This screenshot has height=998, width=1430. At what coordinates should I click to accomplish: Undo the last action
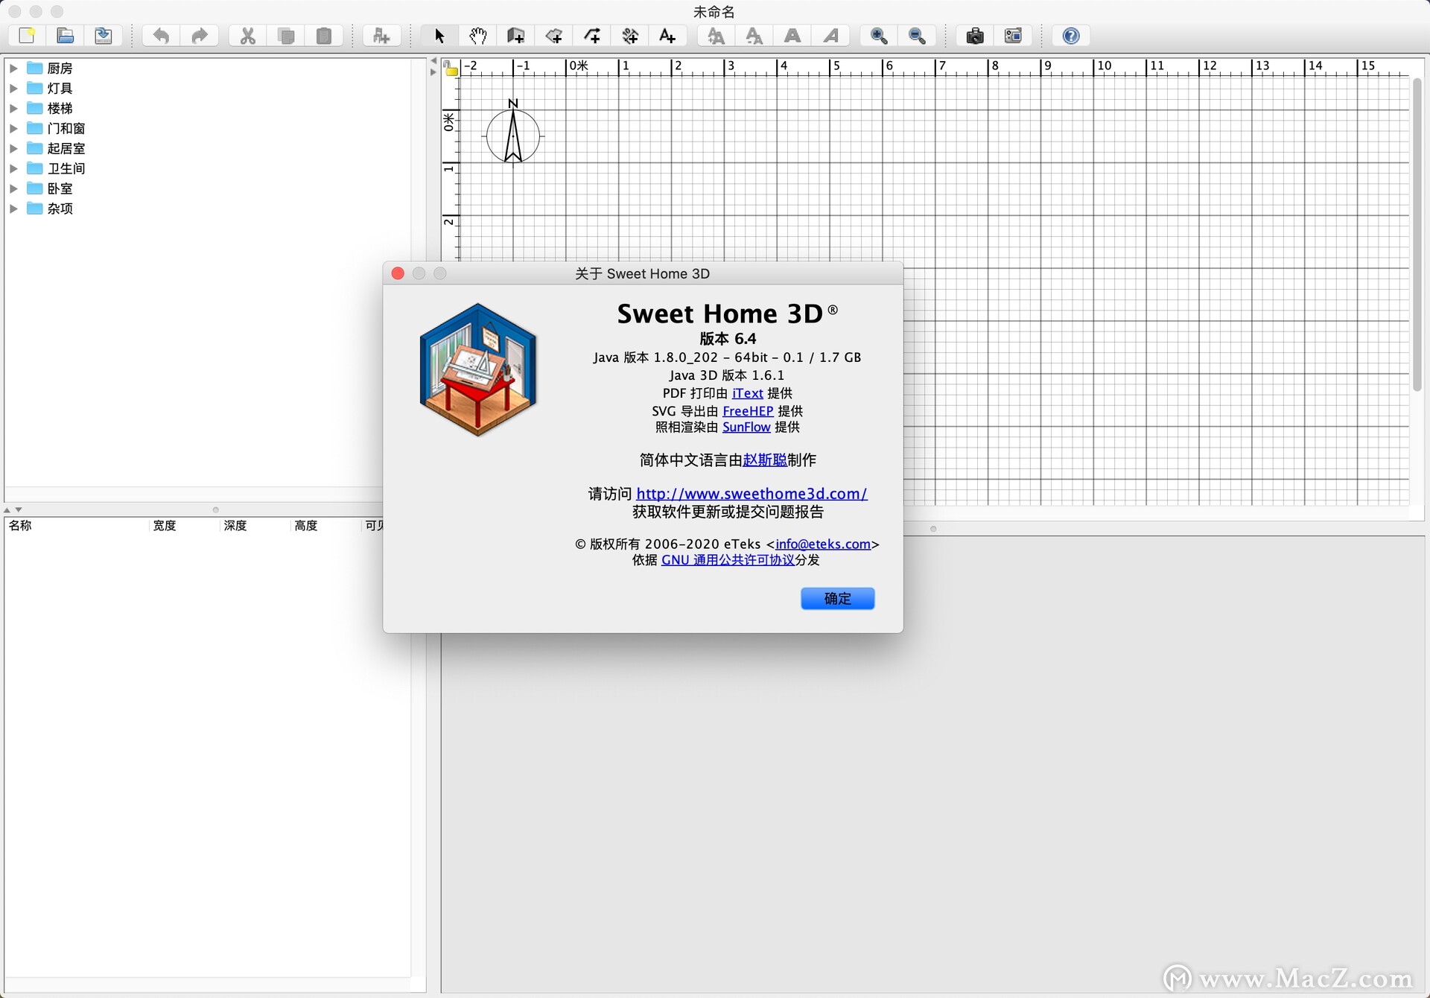point(161,36)
